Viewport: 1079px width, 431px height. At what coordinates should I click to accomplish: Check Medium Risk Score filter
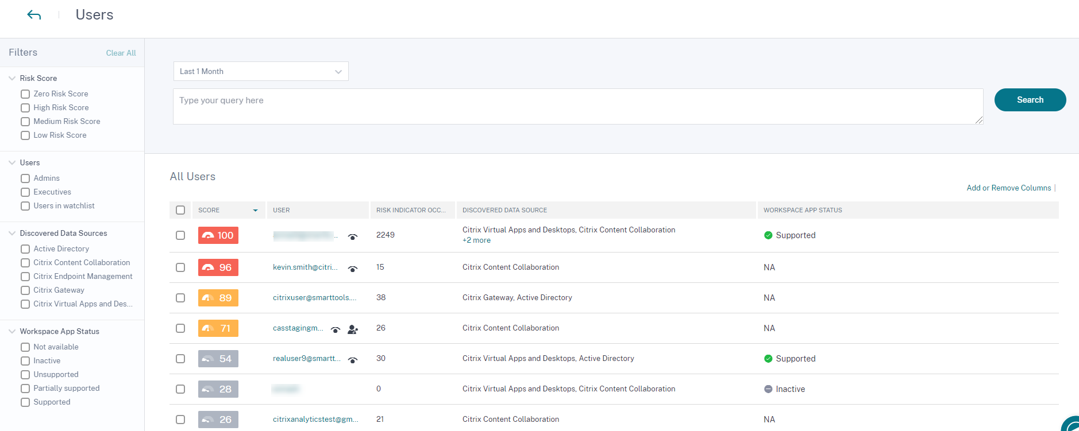[25, 122]
